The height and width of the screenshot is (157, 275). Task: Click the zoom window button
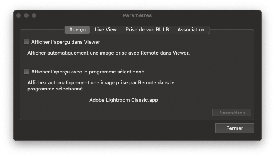coord(34,15)
